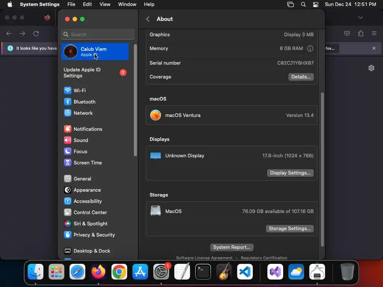Open Control Center in menu bar
Image resolution: width=383 pixels, height=287 pixels.
(x=316, y=4)
